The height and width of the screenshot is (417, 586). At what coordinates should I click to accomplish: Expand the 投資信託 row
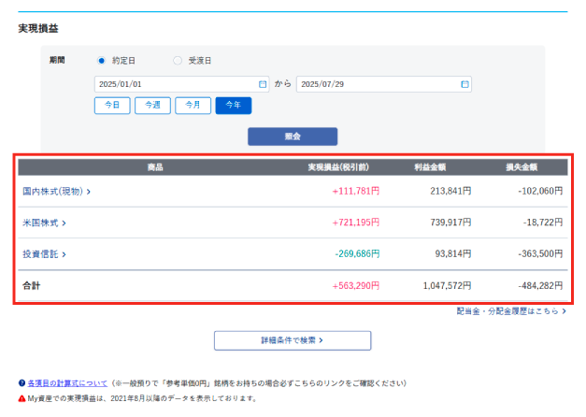[x=44, y=254]
